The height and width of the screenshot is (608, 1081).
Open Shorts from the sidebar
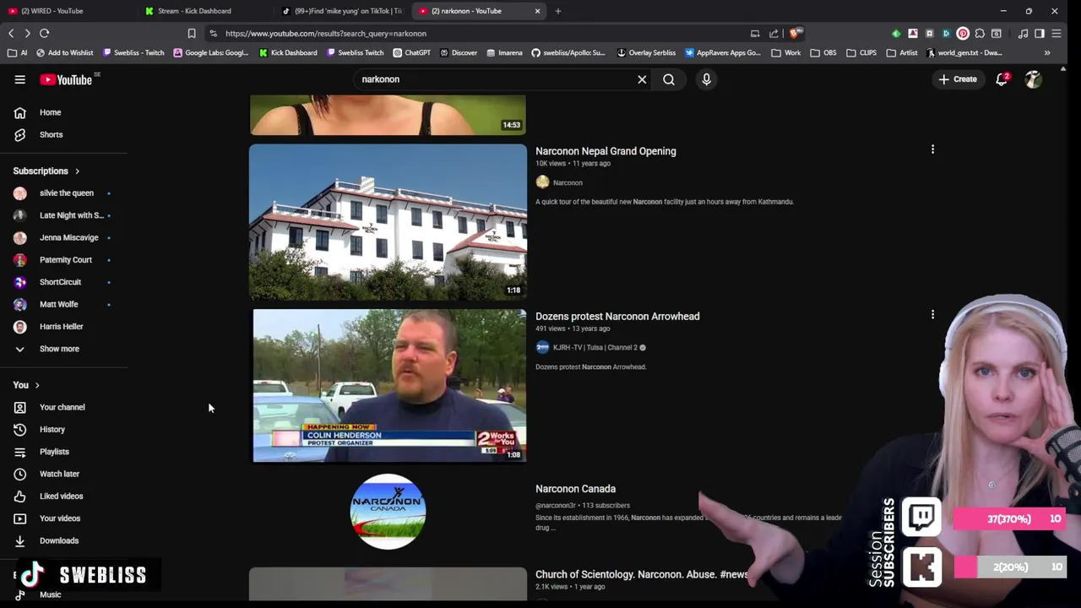pyautogui.click(x=51, y=134)
